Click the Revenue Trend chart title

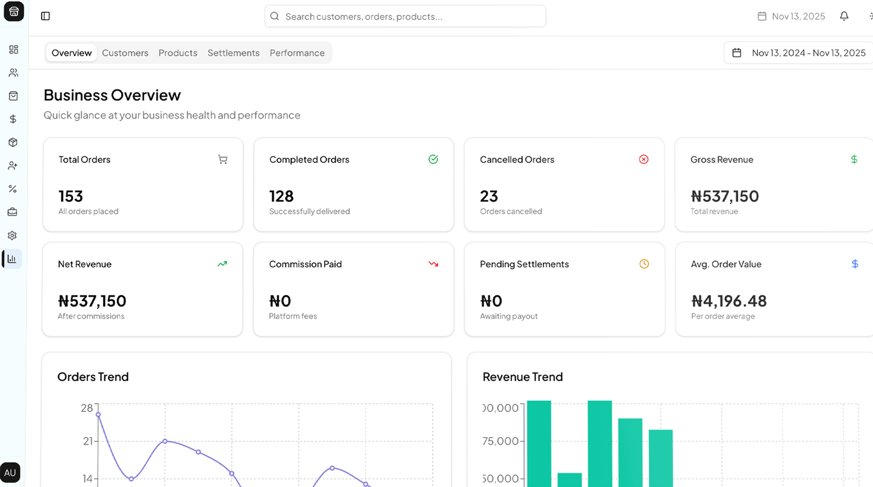coord(522,377)
